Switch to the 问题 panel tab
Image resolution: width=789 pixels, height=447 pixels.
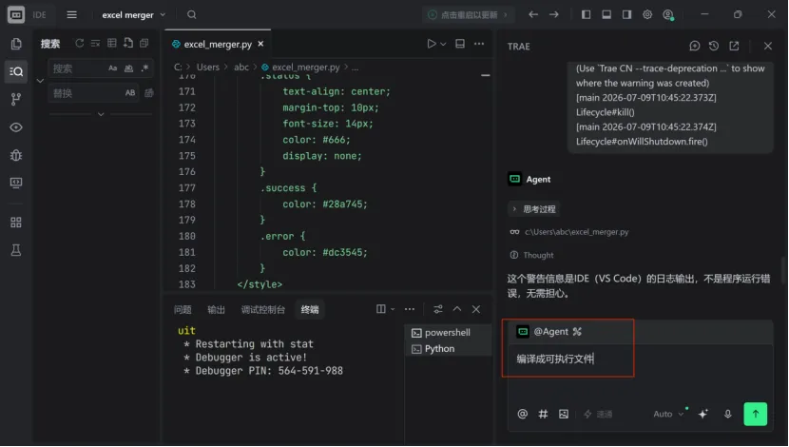coord(183,310)
